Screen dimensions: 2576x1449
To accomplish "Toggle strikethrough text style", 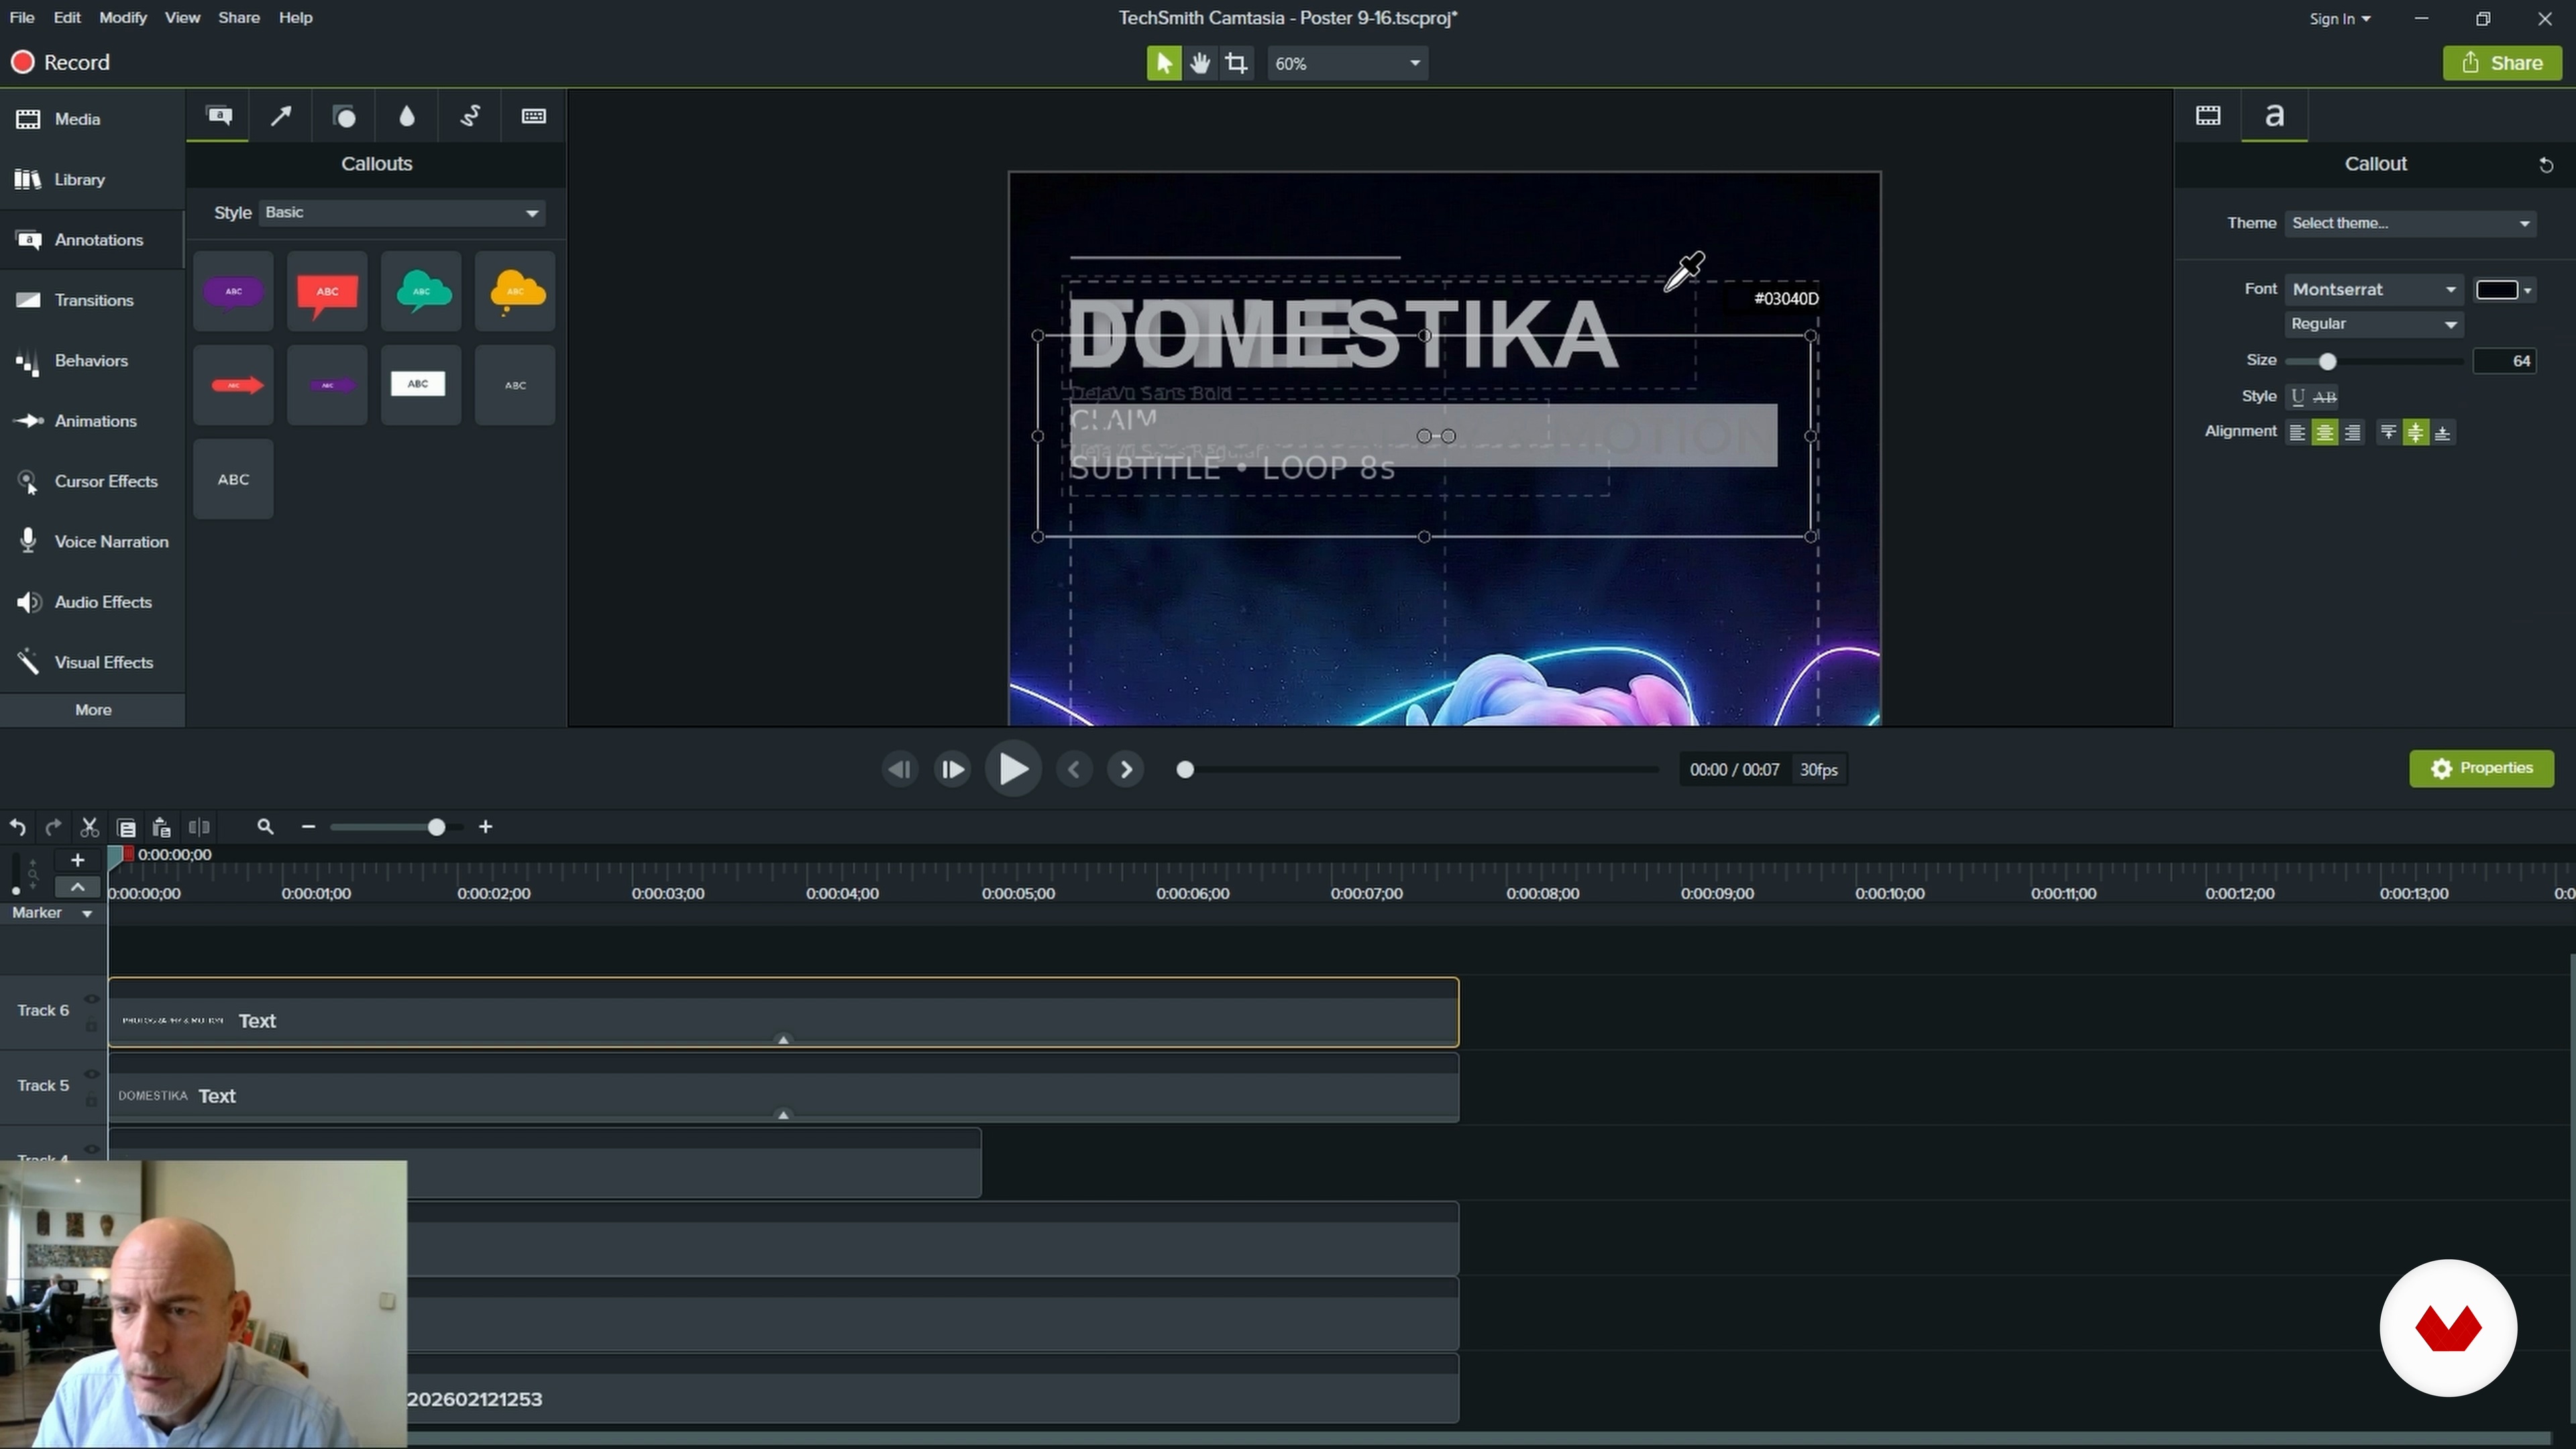I will point(2326,397).
